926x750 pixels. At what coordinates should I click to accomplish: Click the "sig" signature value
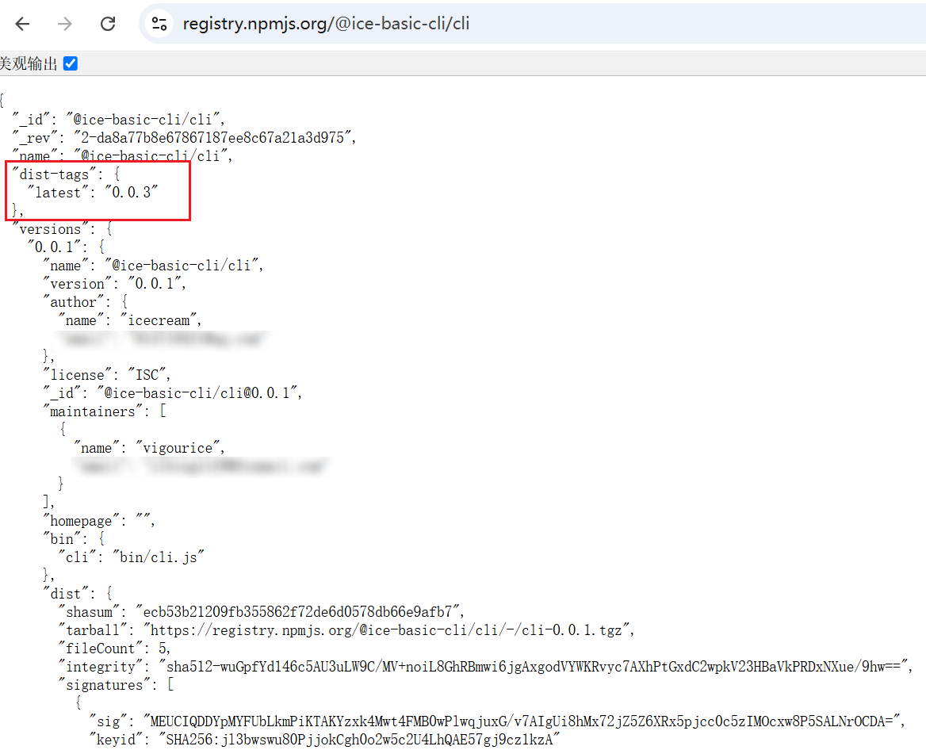point(522,721)
